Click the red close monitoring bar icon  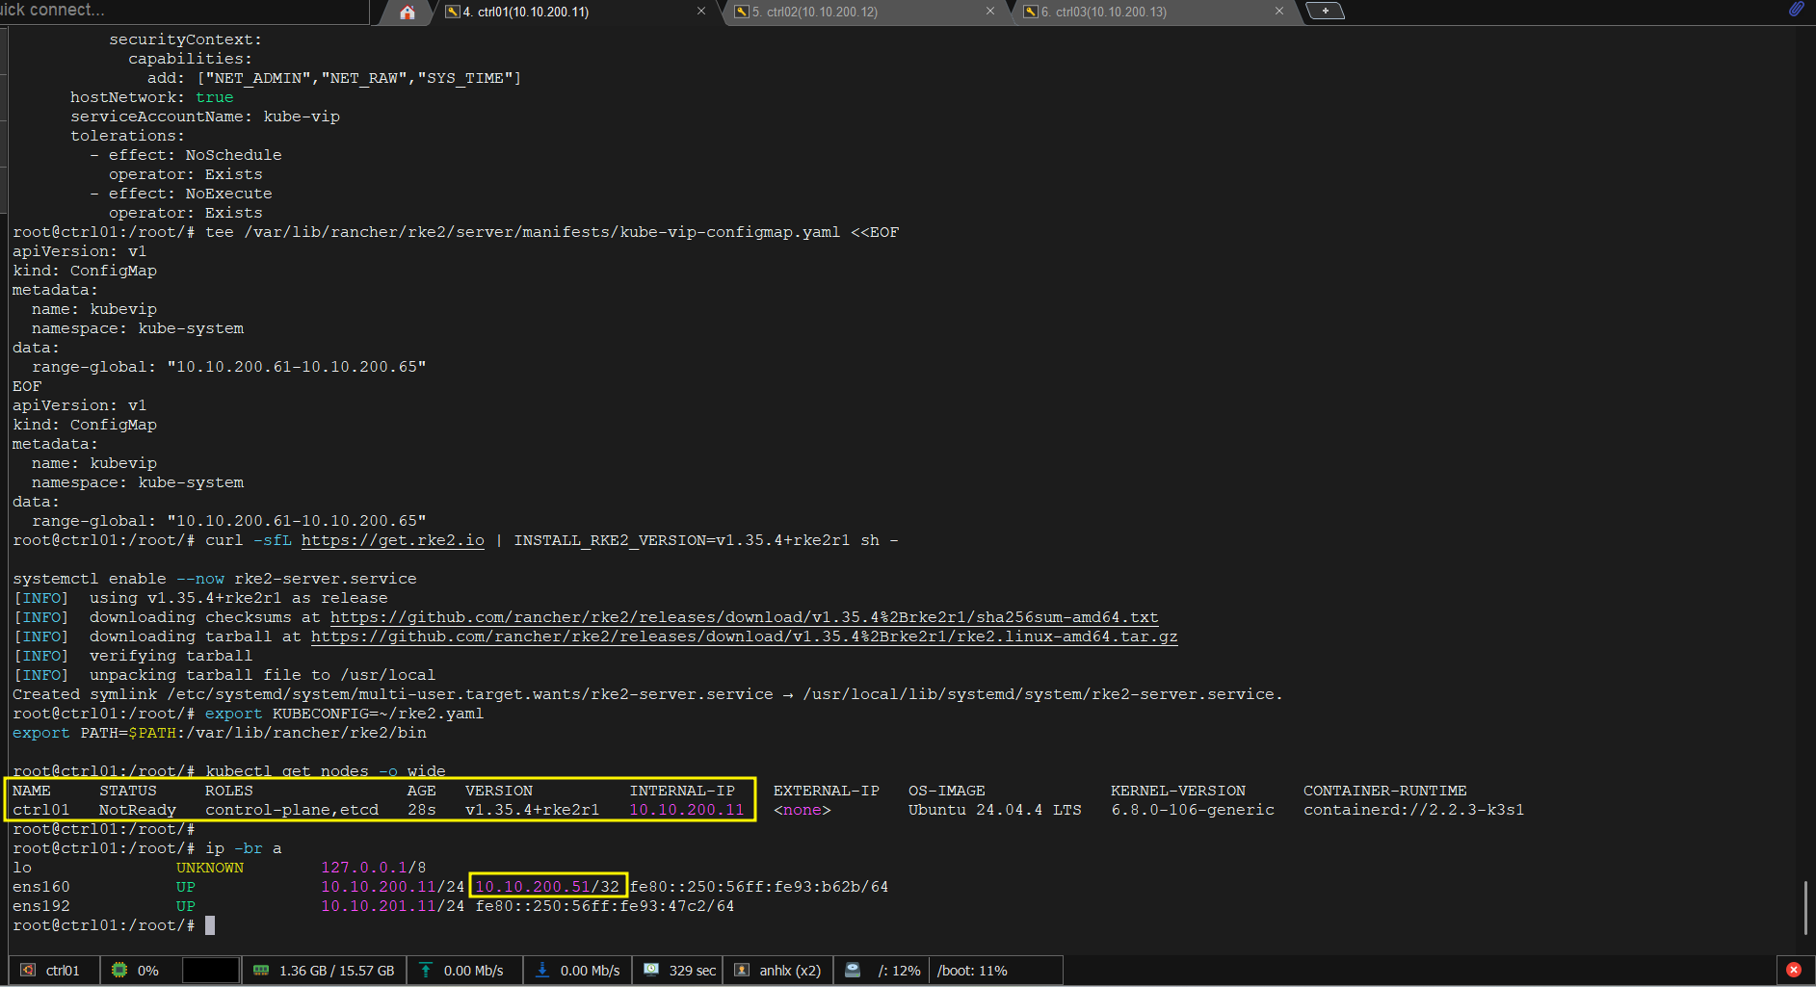(x=1794, y=970)
